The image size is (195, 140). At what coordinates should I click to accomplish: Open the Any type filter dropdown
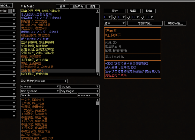80,87
